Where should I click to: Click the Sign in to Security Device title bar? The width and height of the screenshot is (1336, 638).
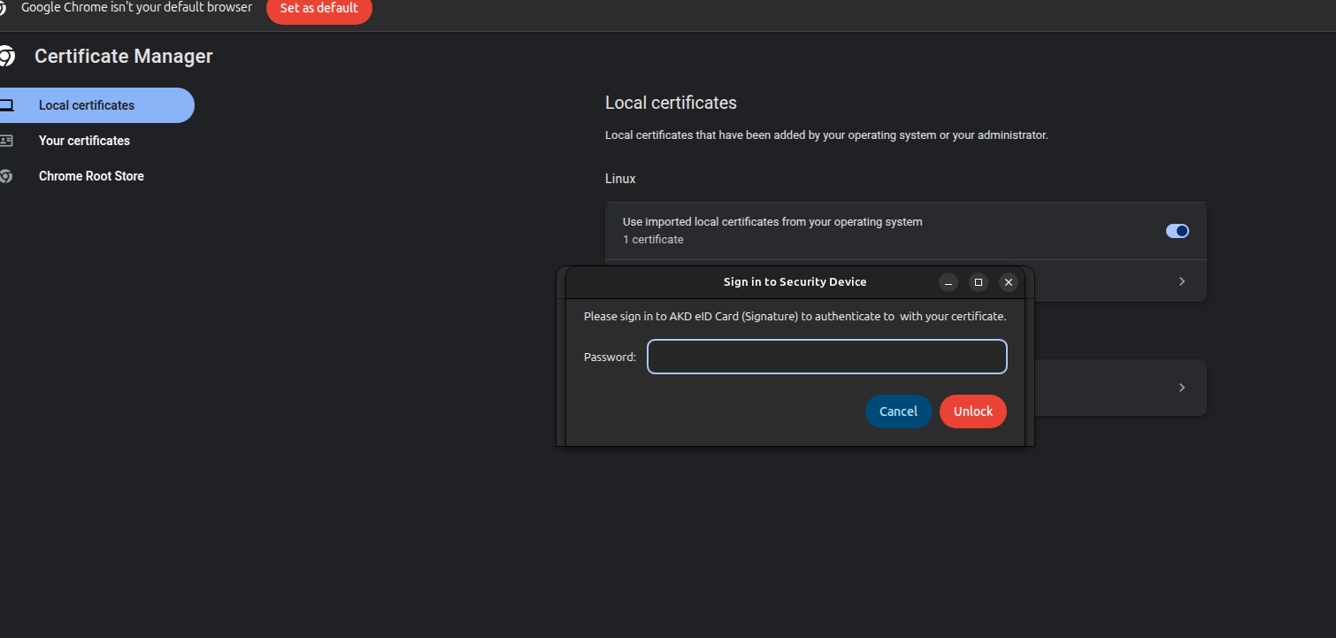click(795, 282)
